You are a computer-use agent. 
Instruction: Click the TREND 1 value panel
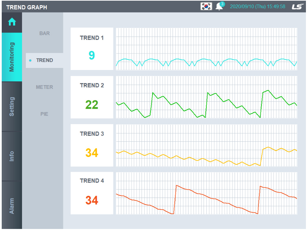pos(92,49)
